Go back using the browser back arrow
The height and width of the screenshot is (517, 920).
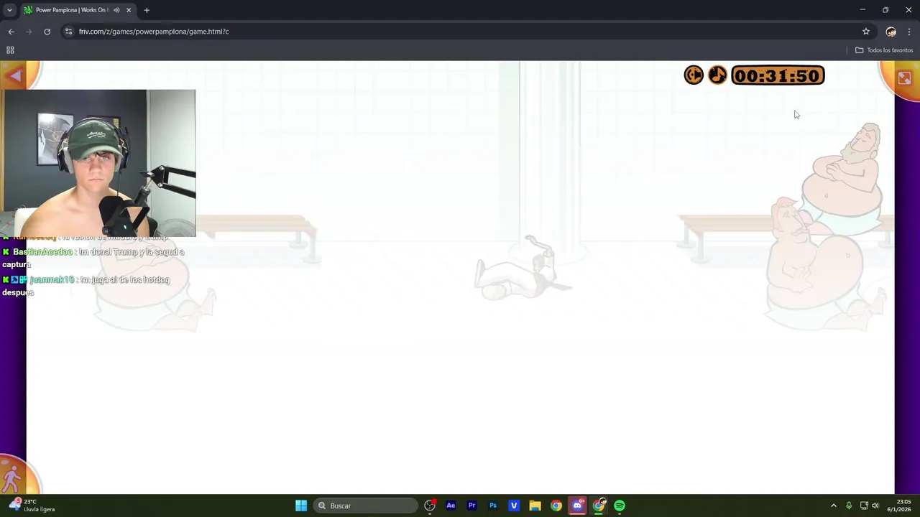pyautogui.click(x=11, y=32)
